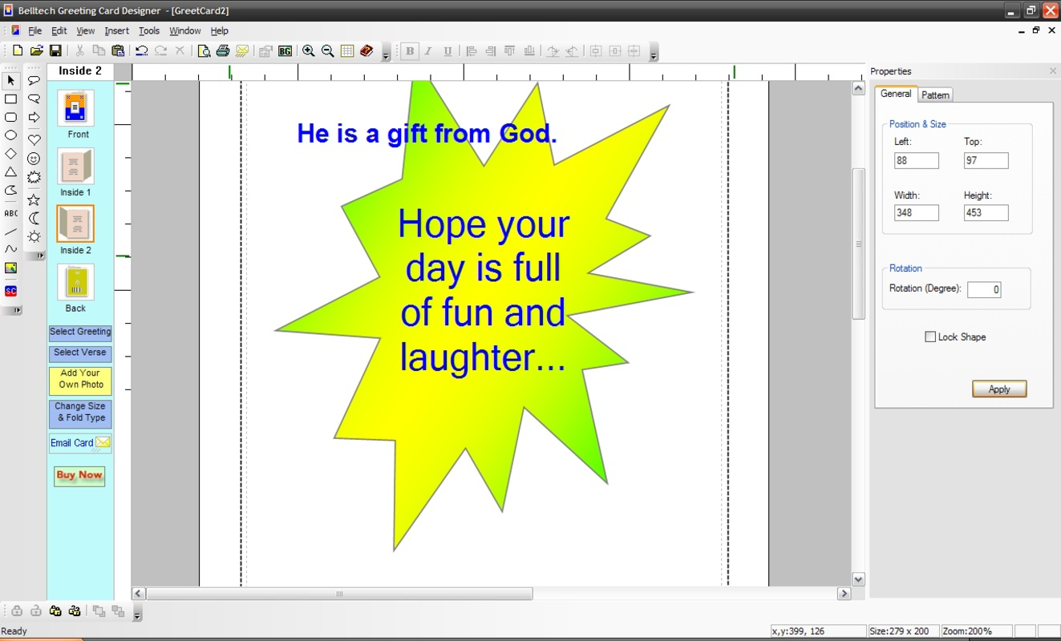Enable the Lock Shape checkbox

(930, 337)
